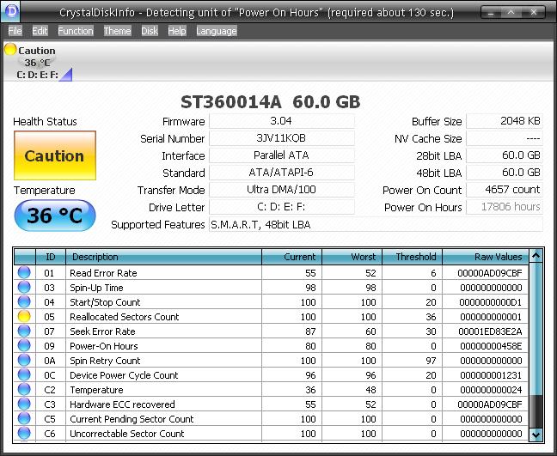The width and height of the screenshot is (557, 456).
Task: Click the NV Cache Size field
Action: click(504, 138)
